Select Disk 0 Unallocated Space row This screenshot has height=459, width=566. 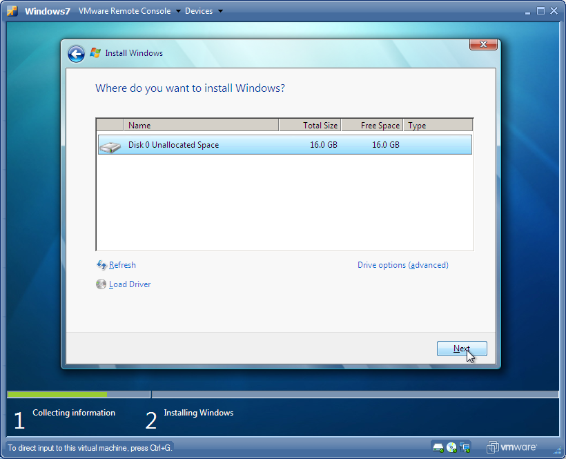pos(285,145)
